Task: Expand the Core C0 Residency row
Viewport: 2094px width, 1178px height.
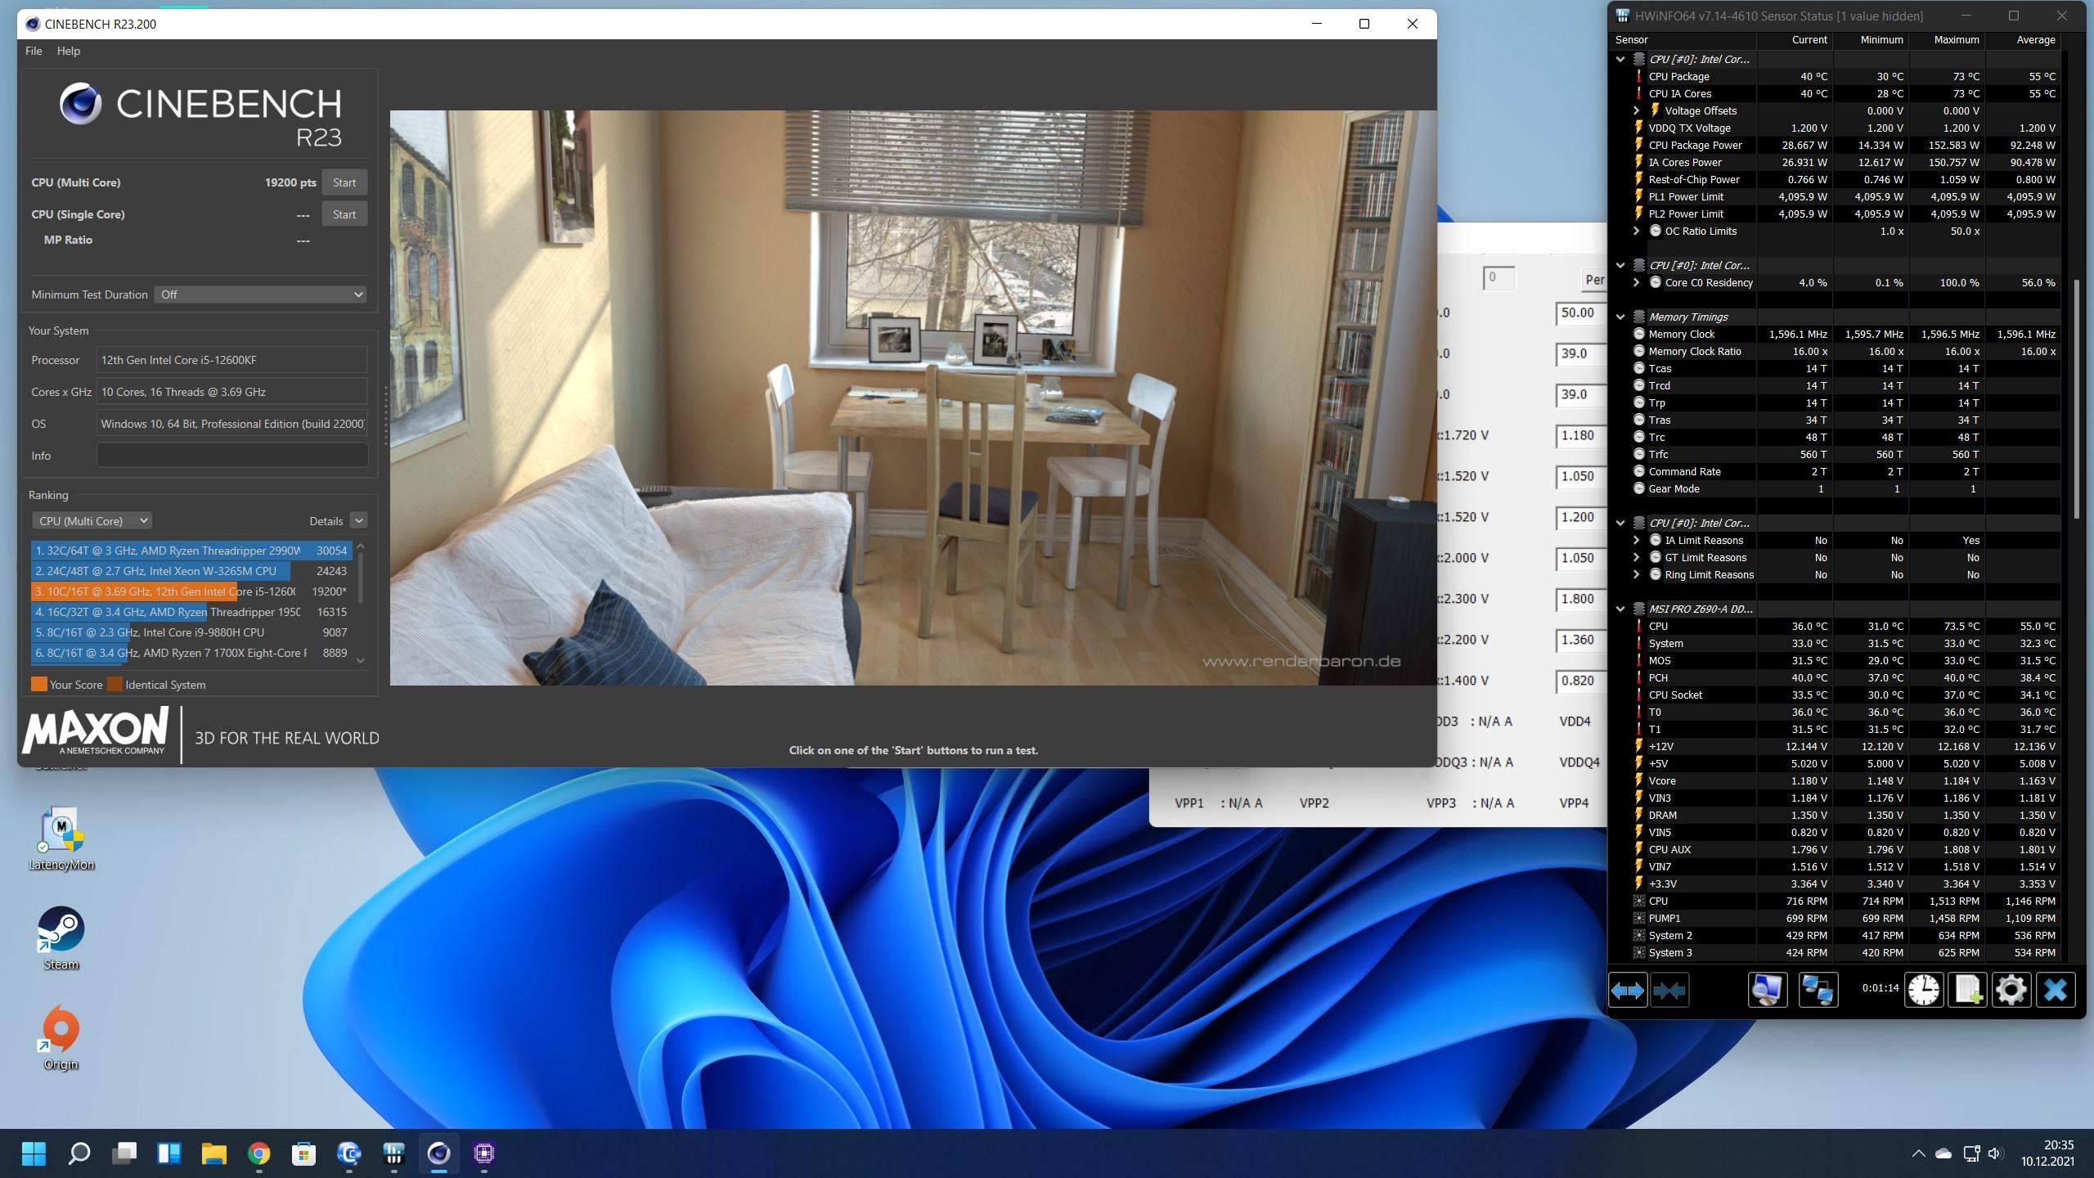Action: tap(1636, 282)
